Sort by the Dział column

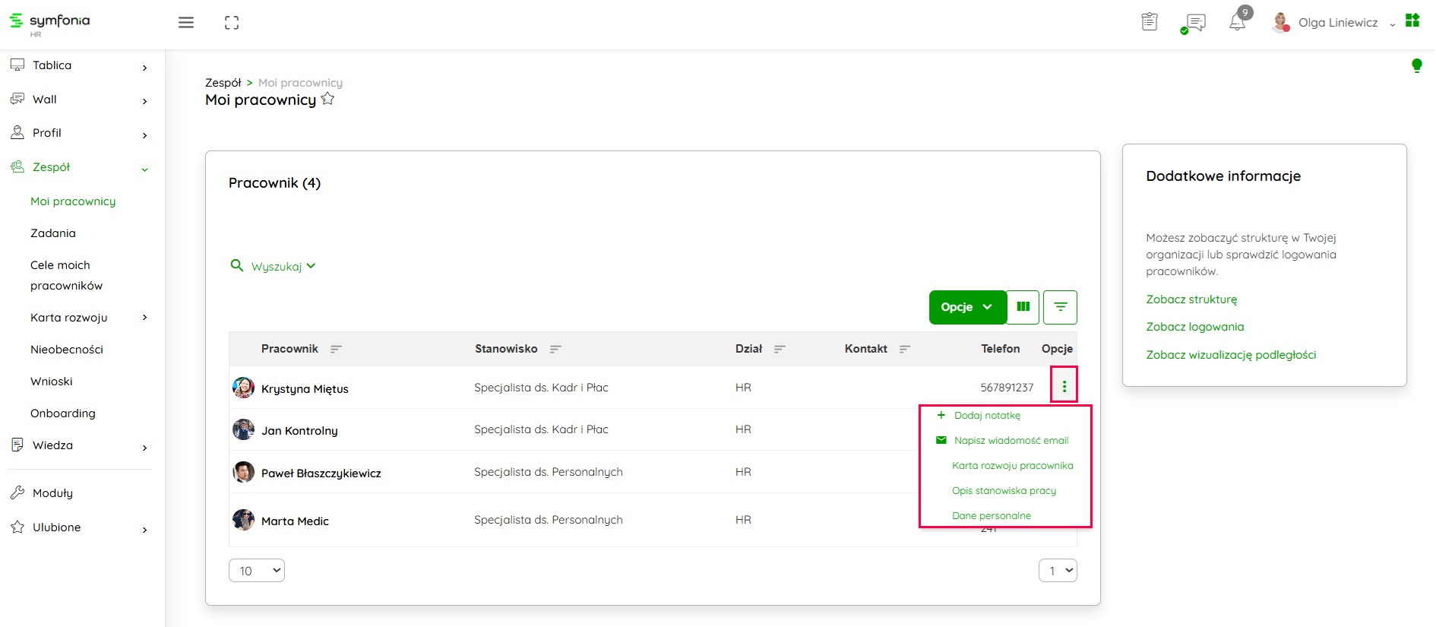point(780,349)
